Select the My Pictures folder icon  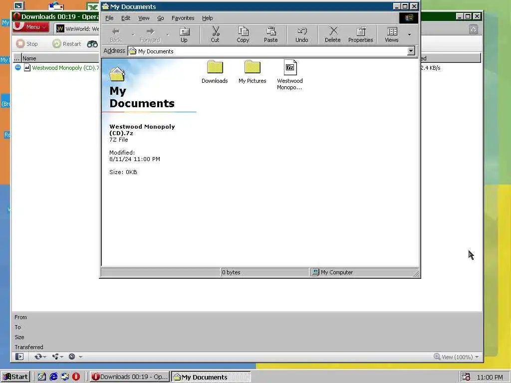tap(252, 72)
